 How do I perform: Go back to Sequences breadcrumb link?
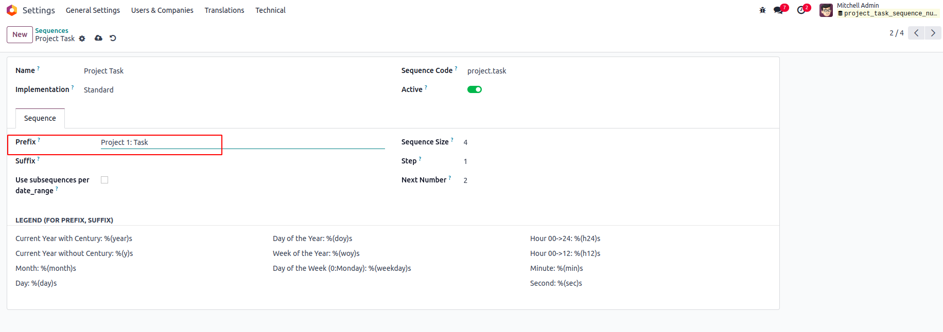[51, 31]
